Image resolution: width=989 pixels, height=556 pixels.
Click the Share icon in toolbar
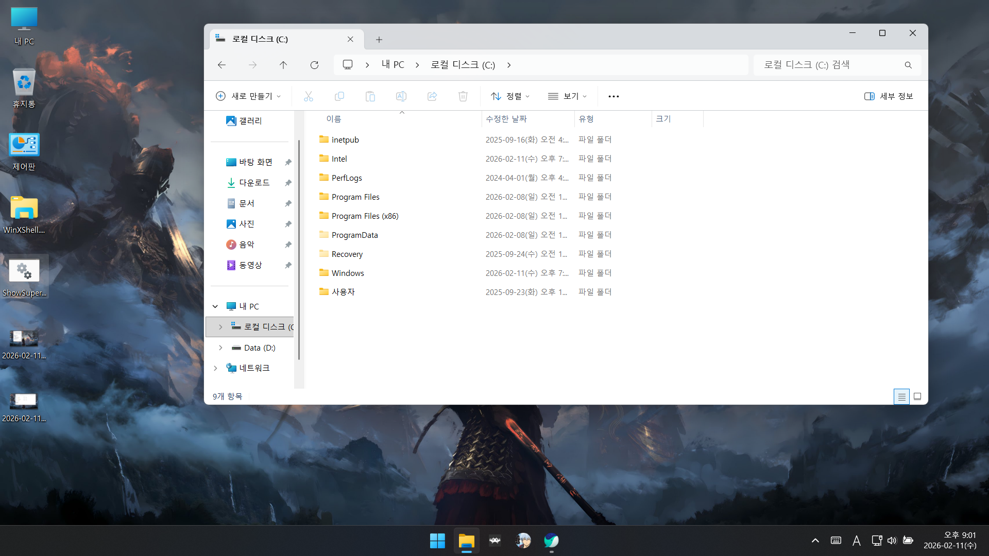tap(432, 96)
